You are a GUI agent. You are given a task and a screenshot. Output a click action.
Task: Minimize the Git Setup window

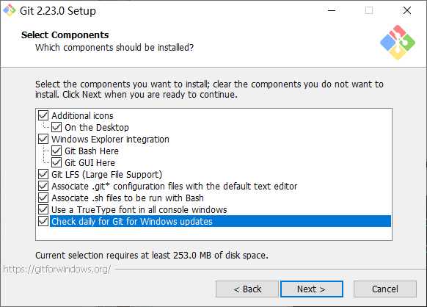click(332, 10)
